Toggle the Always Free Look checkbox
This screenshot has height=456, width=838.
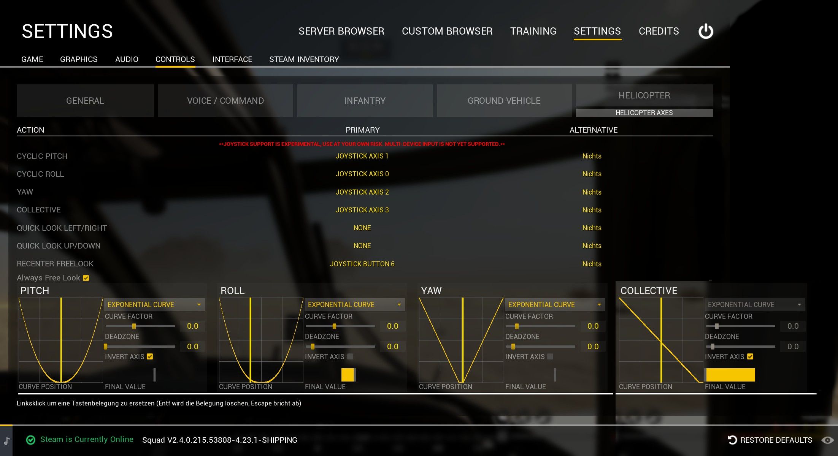coord(86,278)
